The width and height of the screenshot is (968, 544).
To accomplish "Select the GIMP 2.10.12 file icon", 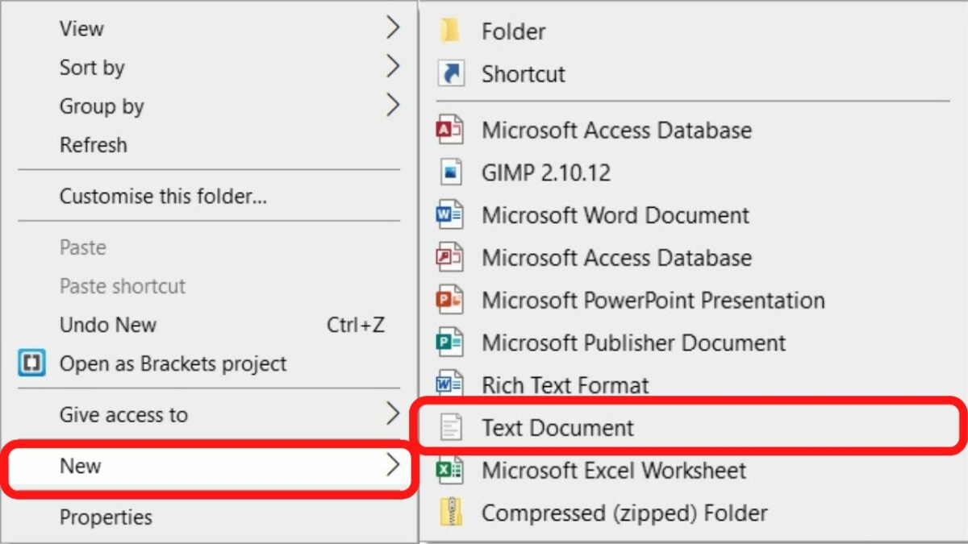I will (450, 172).
